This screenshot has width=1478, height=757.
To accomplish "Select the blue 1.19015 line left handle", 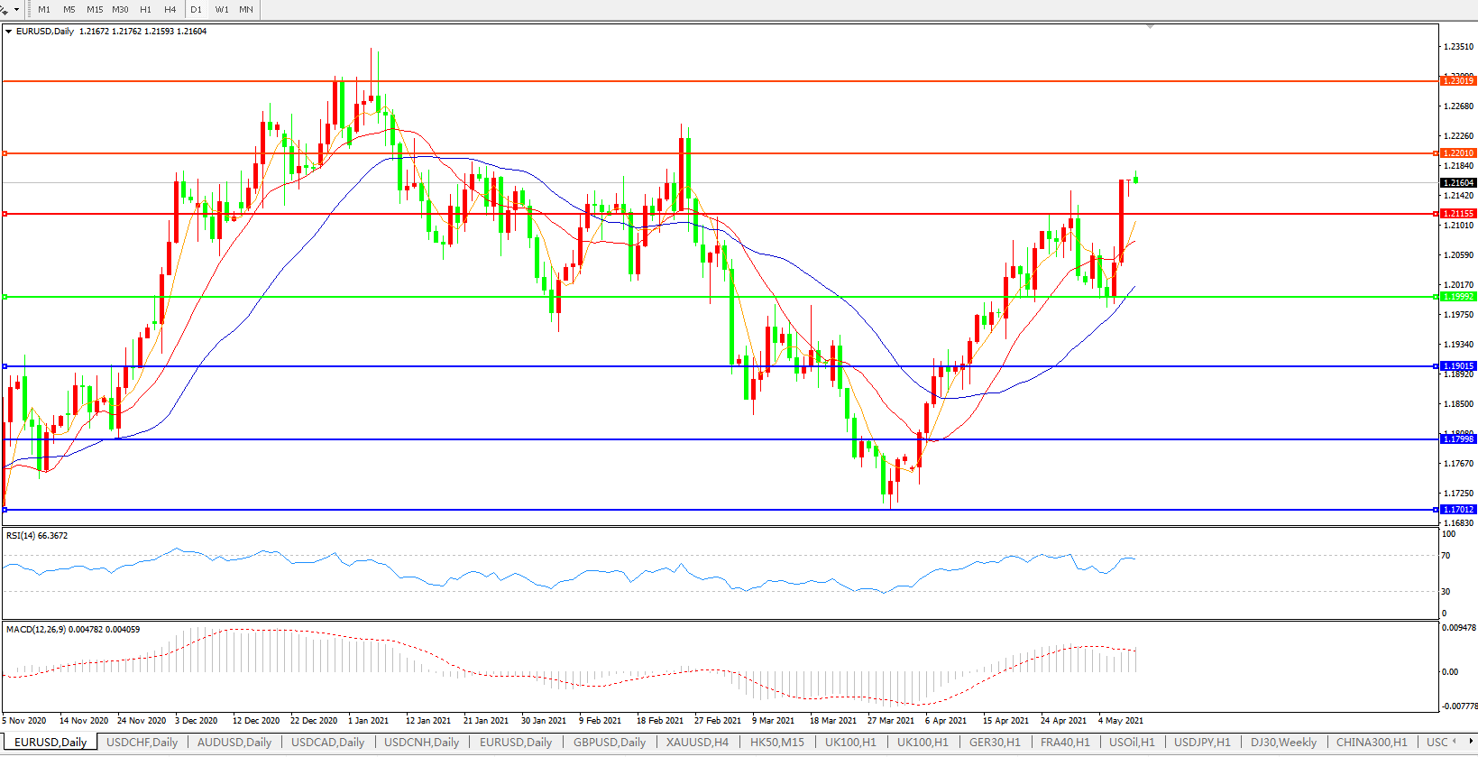I will click(5, 366).
